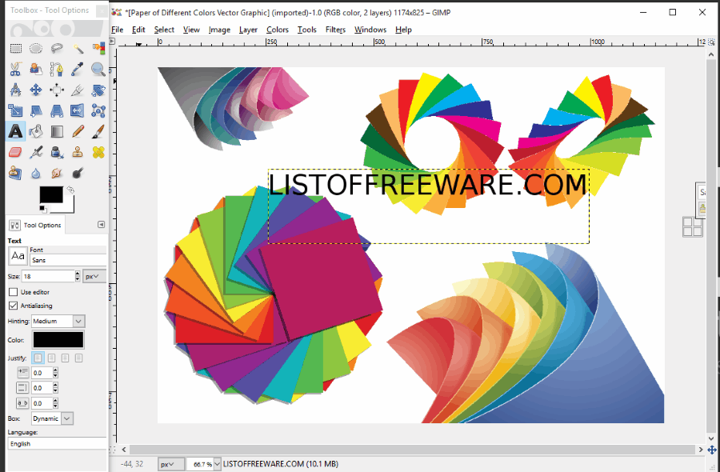Choose the Bucket Fill tool
The width and height of the screenshot is (720, 472).
tap(36, 132)
